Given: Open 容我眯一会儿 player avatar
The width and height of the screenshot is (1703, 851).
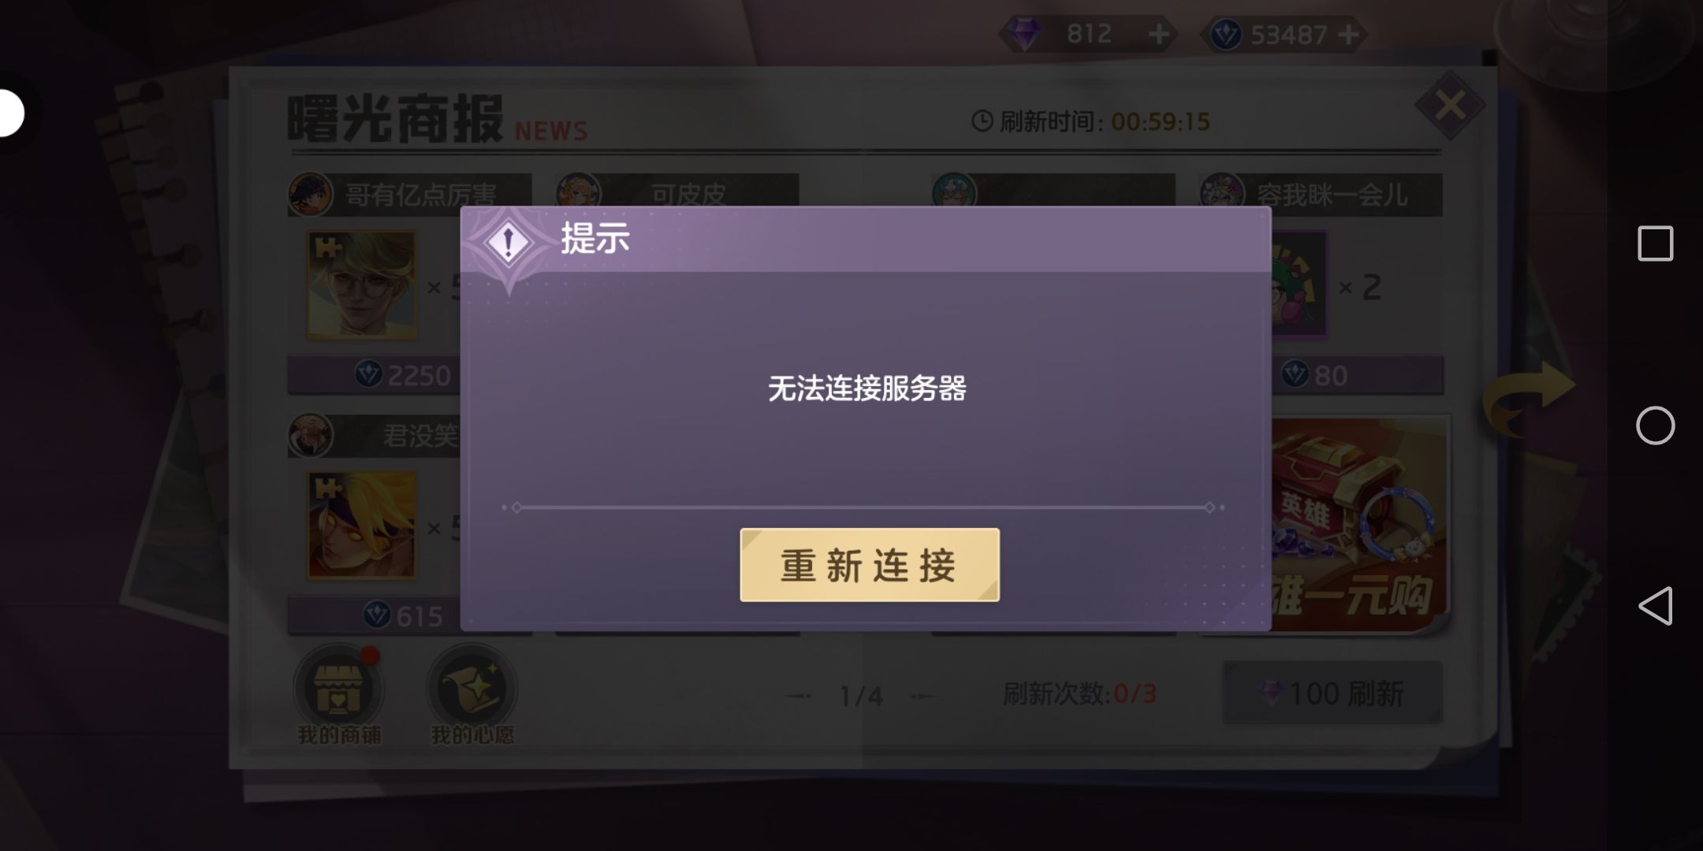Looking at the screenshot, I should pyautogui.click(x=1221, y=194).
